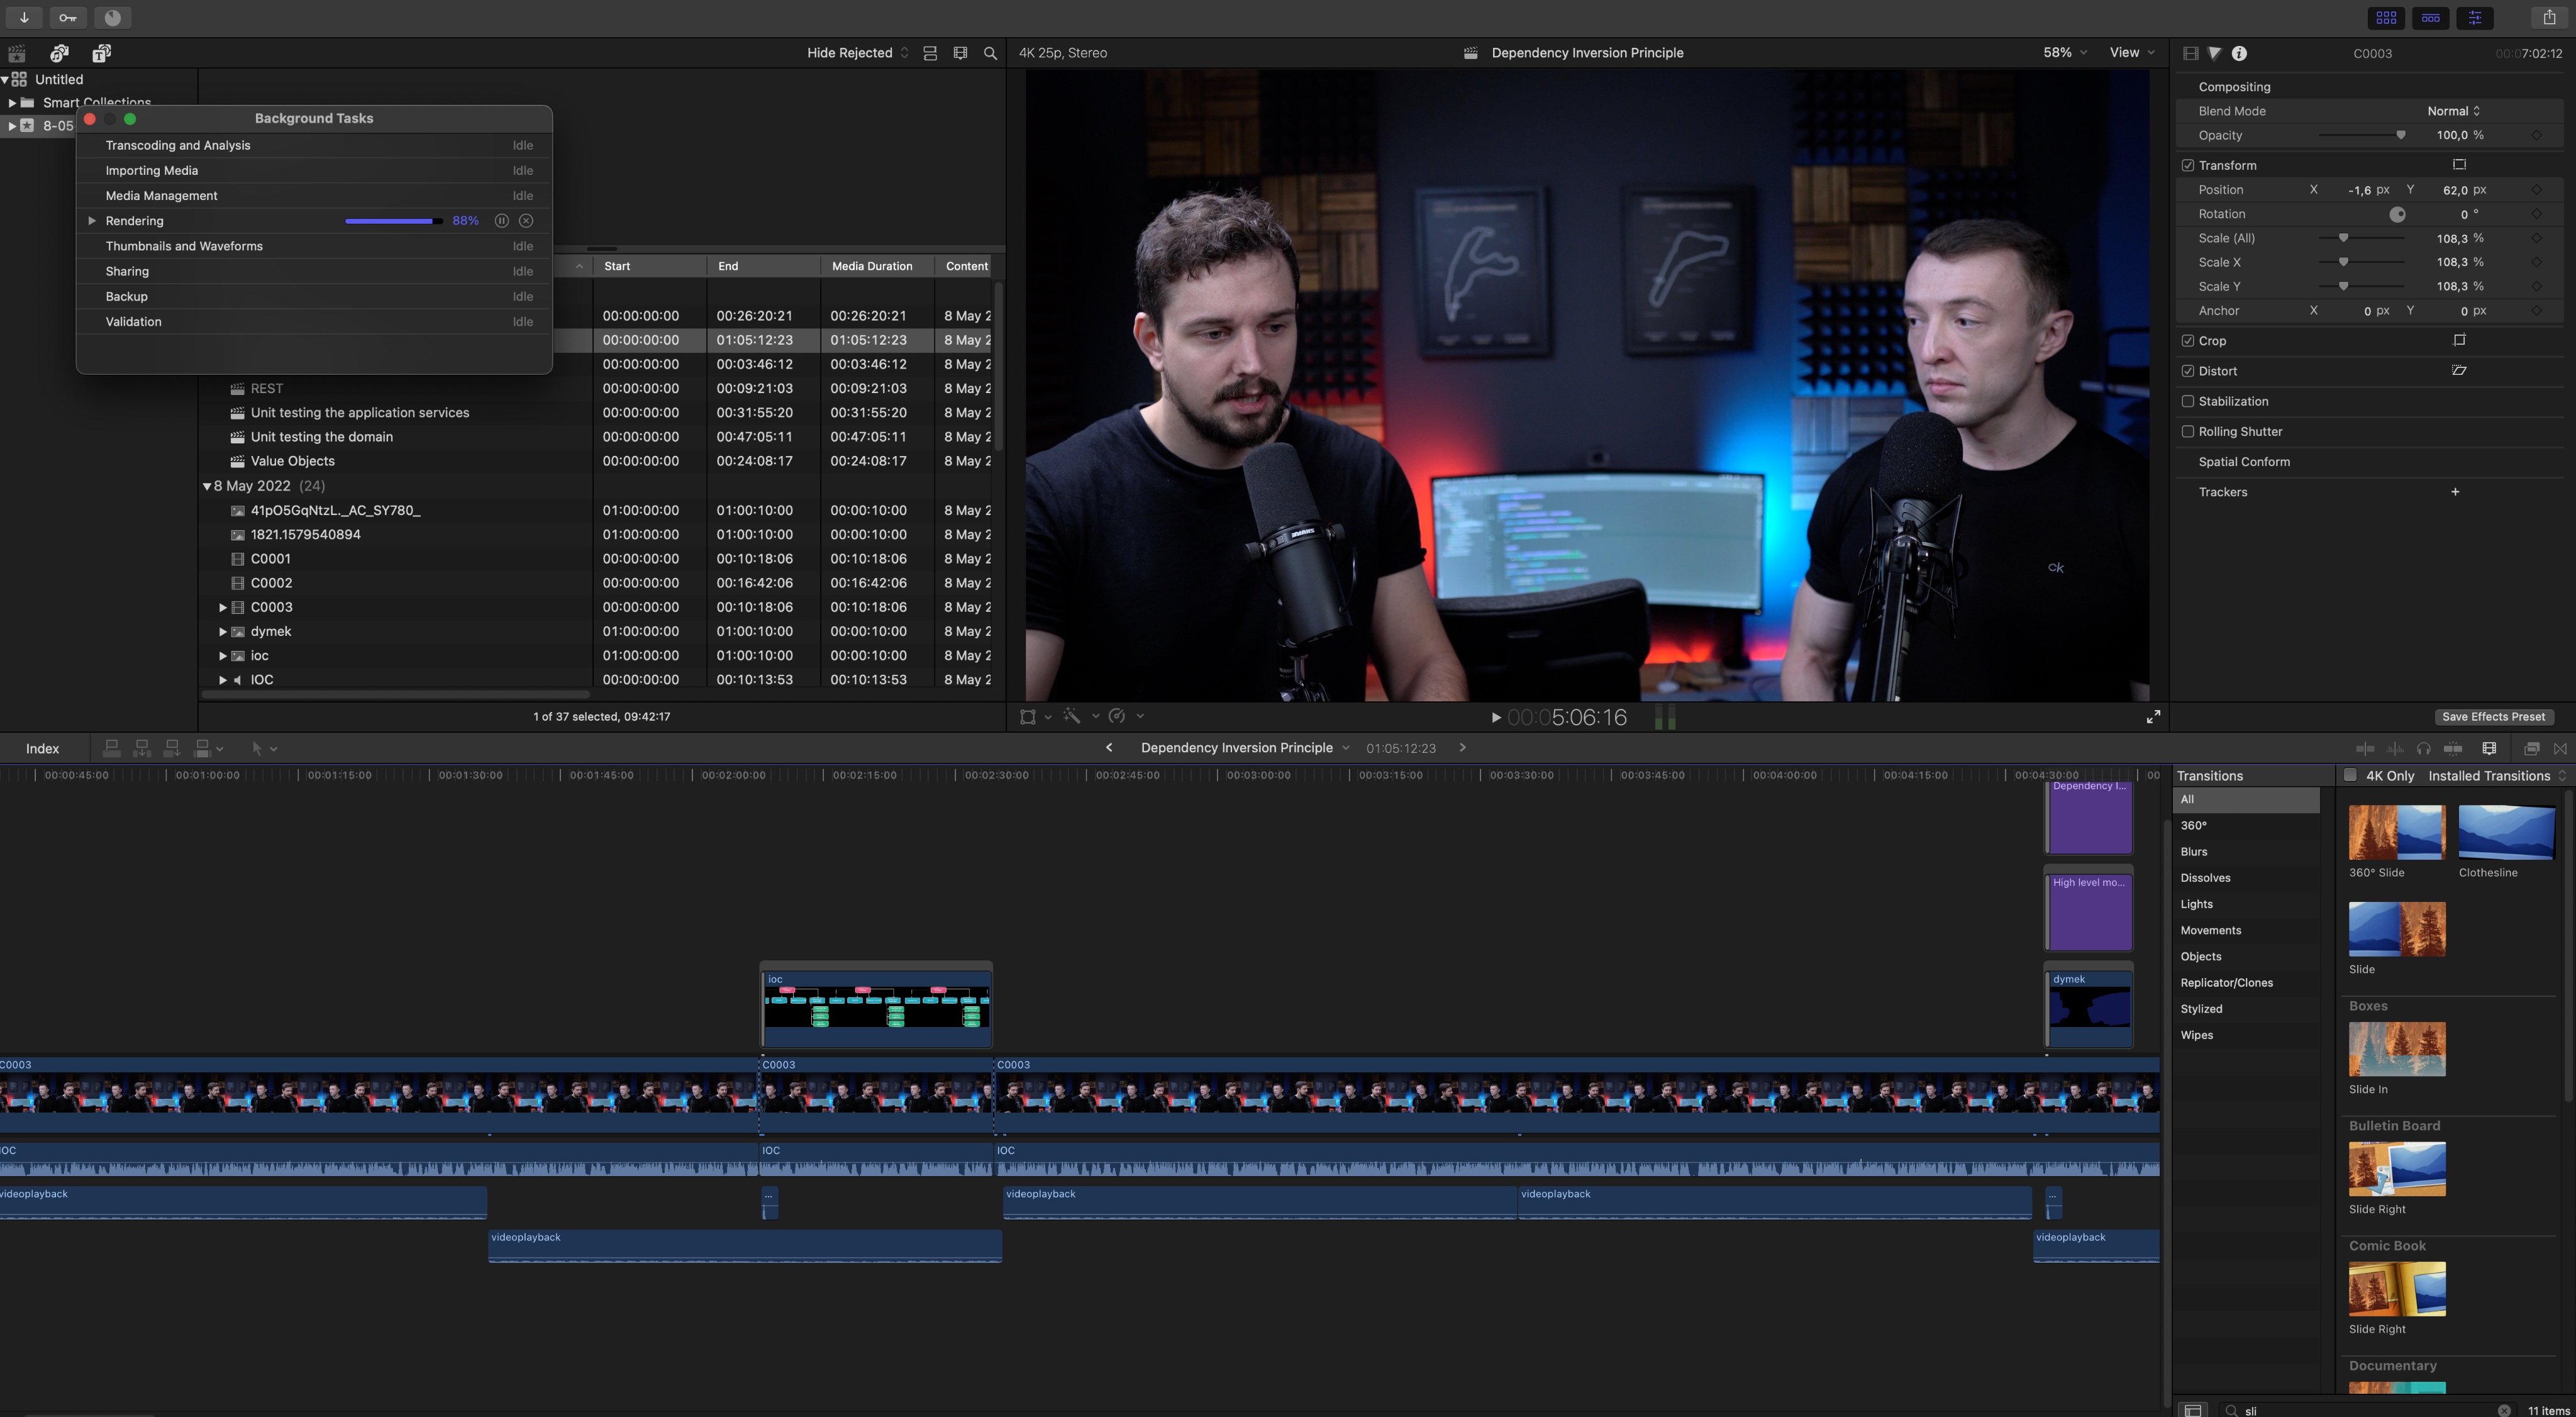Open the Hide Rejected filter dropdown
2576x1417 pixels.
tap(857, 53)
